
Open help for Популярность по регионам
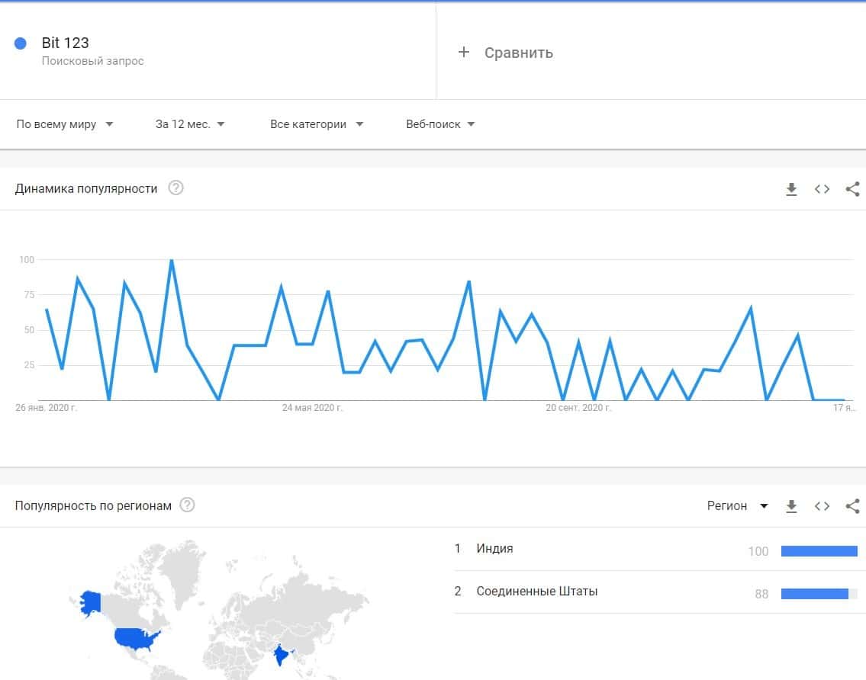tap(187, 505)
